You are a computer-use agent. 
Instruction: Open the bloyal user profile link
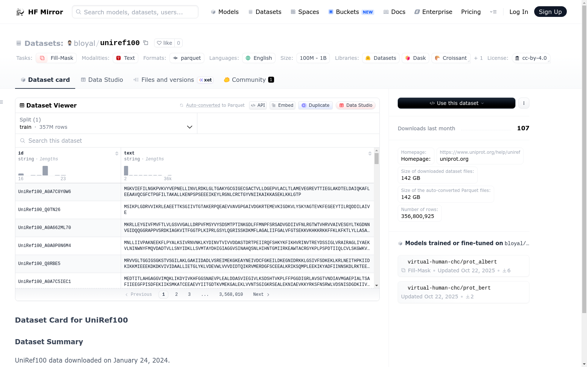(84, 43)
